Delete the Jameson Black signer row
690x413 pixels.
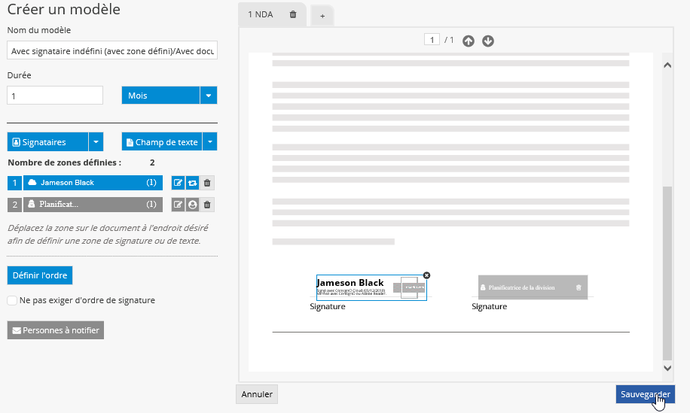pos(208,183)
